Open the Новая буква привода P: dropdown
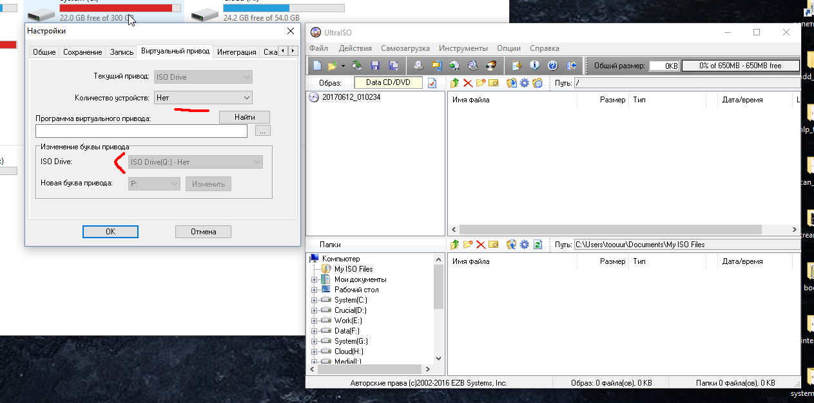Image resolution: width=814 pixels, height=403 pixels. point(155,183)
